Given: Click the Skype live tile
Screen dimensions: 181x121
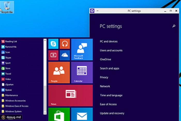Looking at the screenshot, I should pyautogui.click(x=53, y=44).
